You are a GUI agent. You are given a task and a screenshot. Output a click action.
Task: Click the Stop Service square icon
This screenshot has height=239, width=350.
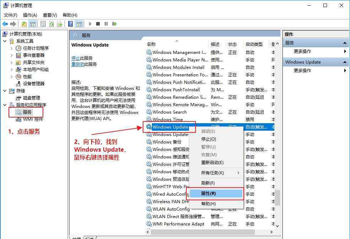(x=98, y=24)
